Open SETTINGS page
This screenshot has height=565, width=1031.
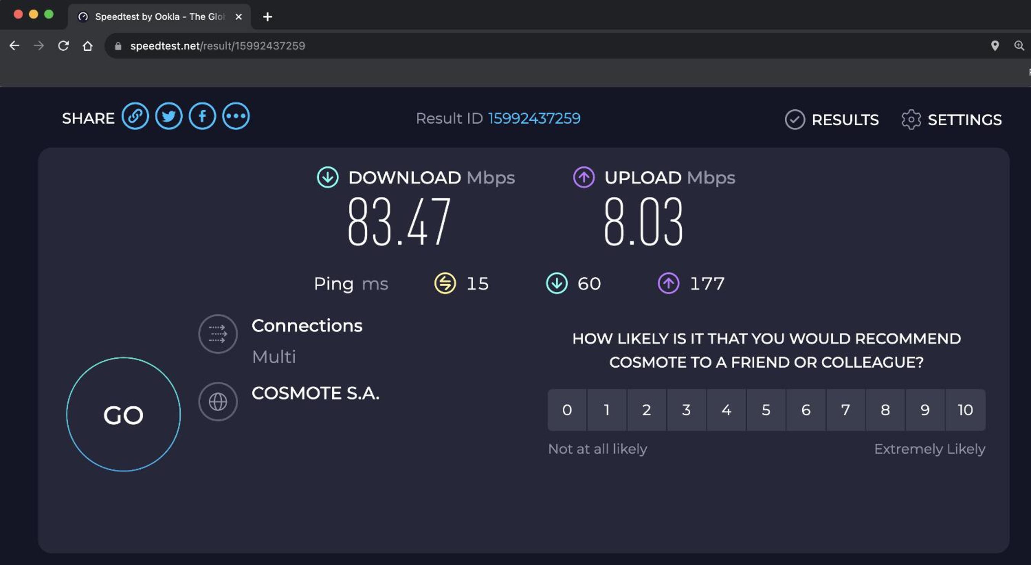(951, 120)
